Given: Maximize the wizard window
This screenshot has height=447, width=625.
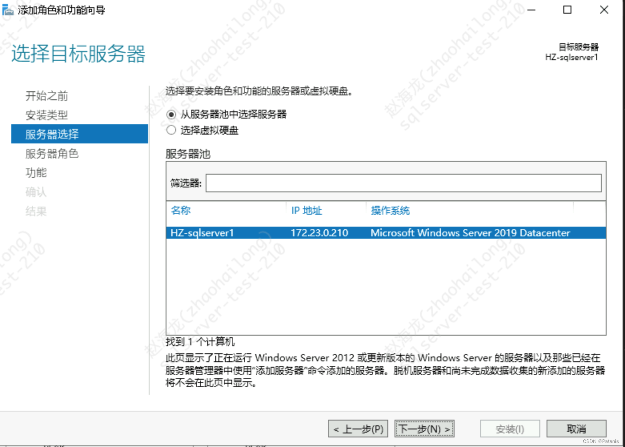Looking at the screenshot, I should 567,10.
